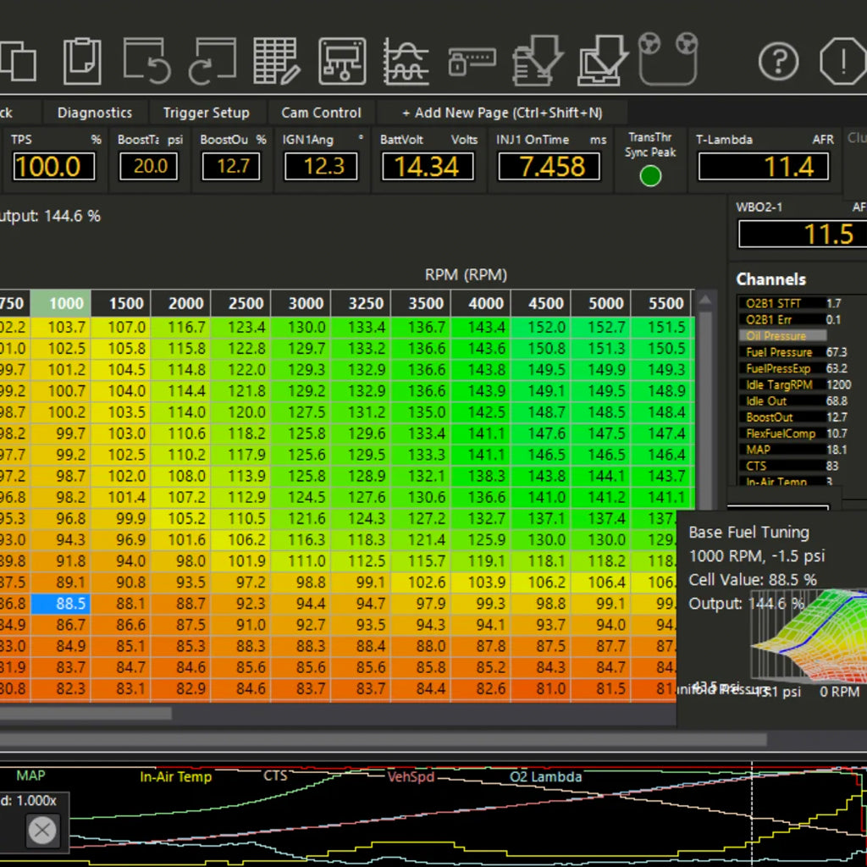Click the TransThr Sync Peak indicator

pyautogui.click(x=649, y=175)
